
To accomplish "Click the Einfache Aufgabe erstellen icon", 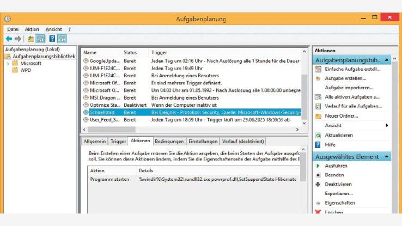I will click(319, 69).
